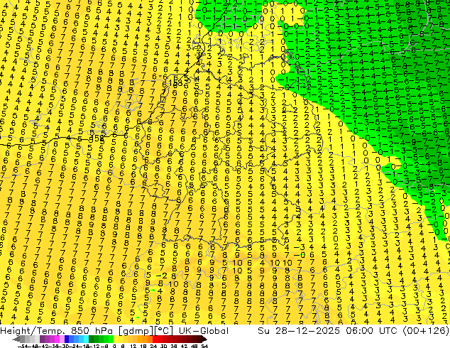Viewport: 450px width, 348px height.
Task: Click the dark maroon arrow at legend's warm end
Action: [x=204, y=339]
